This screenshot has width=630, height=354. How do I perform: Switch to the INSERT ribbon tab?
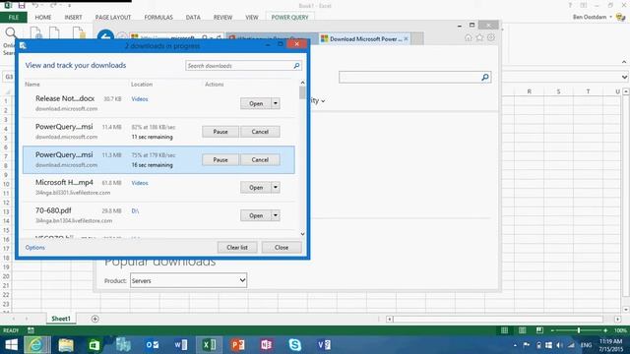[73, 18]
